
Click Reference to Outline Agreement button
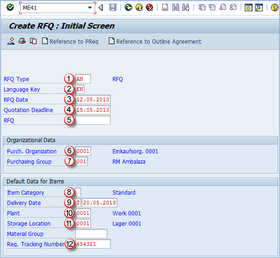tap(155, 41)
